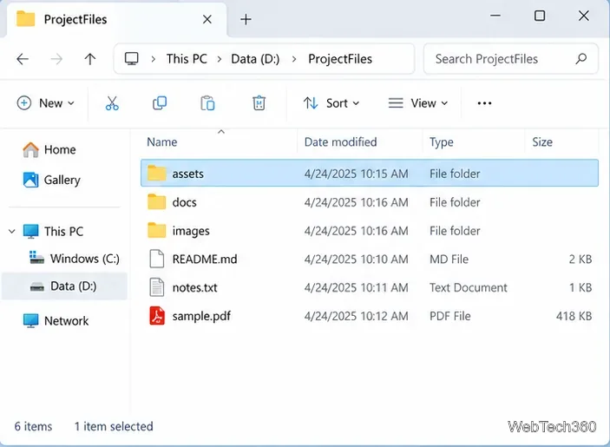Click 418 KB size of sample.pdf
This screenshot has height=447, width=610.
574,316
